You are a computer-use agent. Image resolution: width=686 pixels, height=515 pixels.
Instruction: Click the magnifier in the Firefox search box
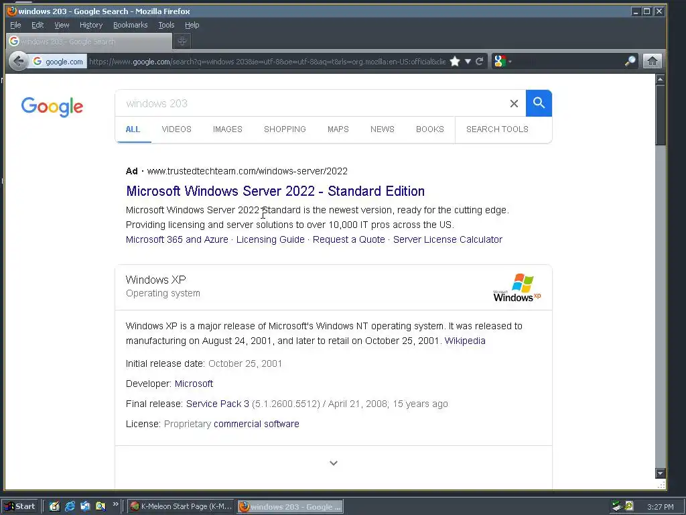click(x=630, y=61)
